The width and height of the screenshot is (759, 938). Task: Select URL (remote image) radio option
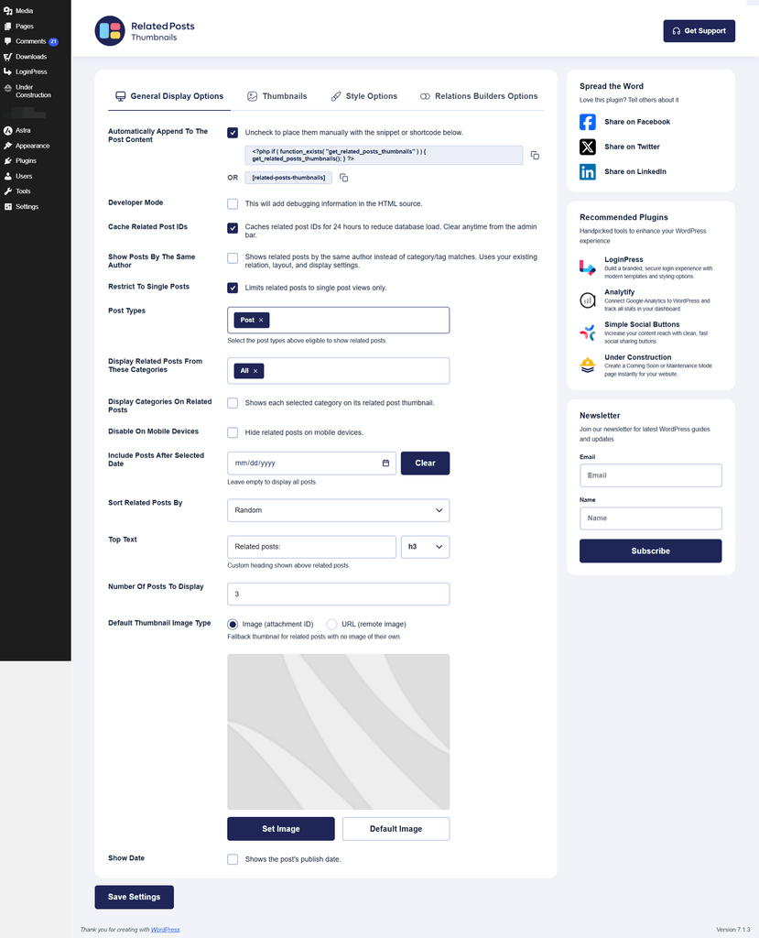point(332,625)
